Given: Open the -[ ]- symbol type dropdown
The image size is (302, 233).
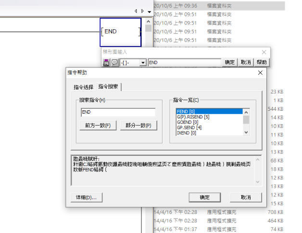Looking at the screenshot, I should pos(142,62).
